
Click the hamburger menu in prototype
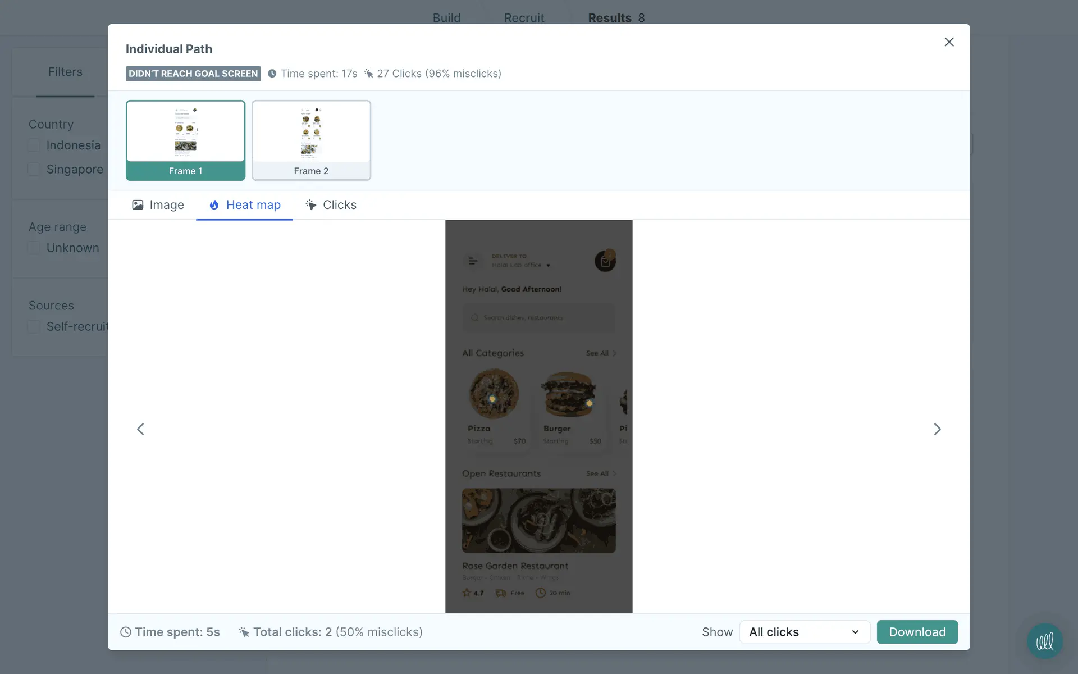tap(473, 261)
